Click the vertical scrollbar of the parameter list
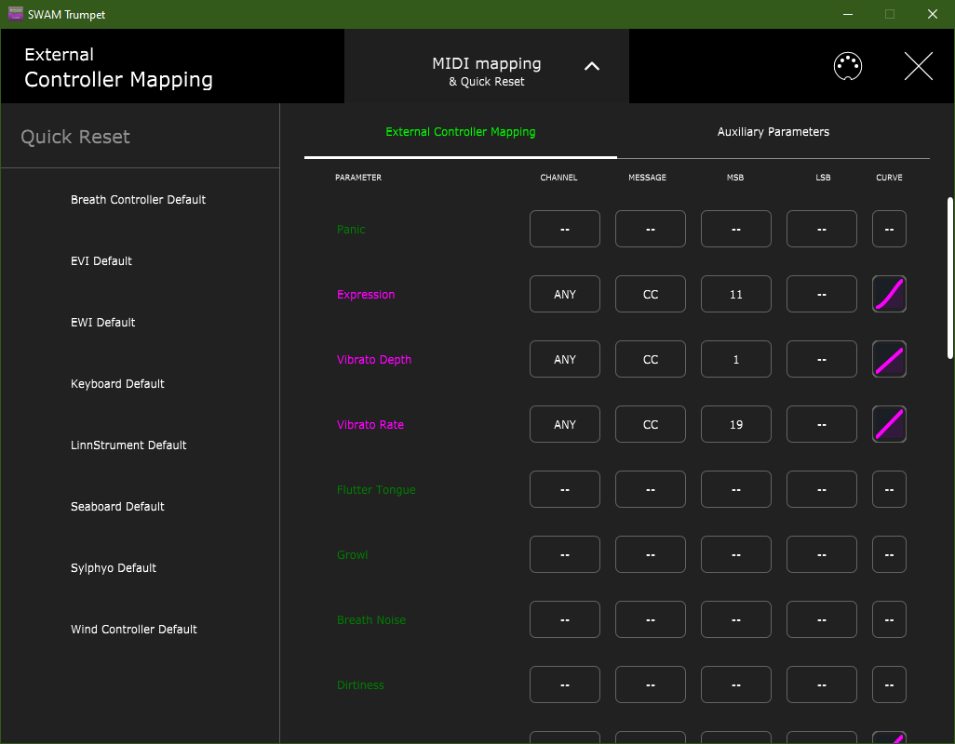This screenshot has height=744, width=955. tap(949, 277)
